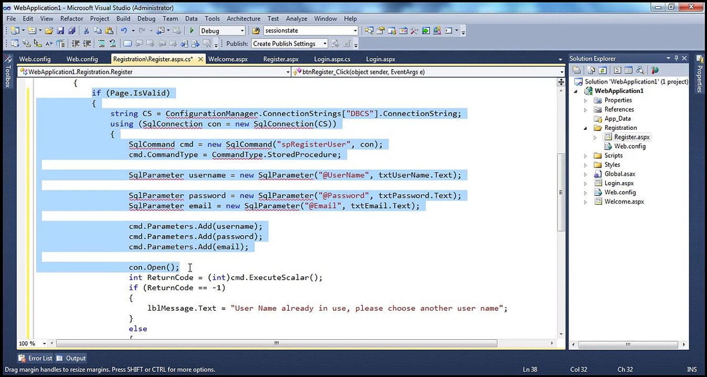Click the Save All icon
This screenshot has width=707, height=377.
click(71, 30)
